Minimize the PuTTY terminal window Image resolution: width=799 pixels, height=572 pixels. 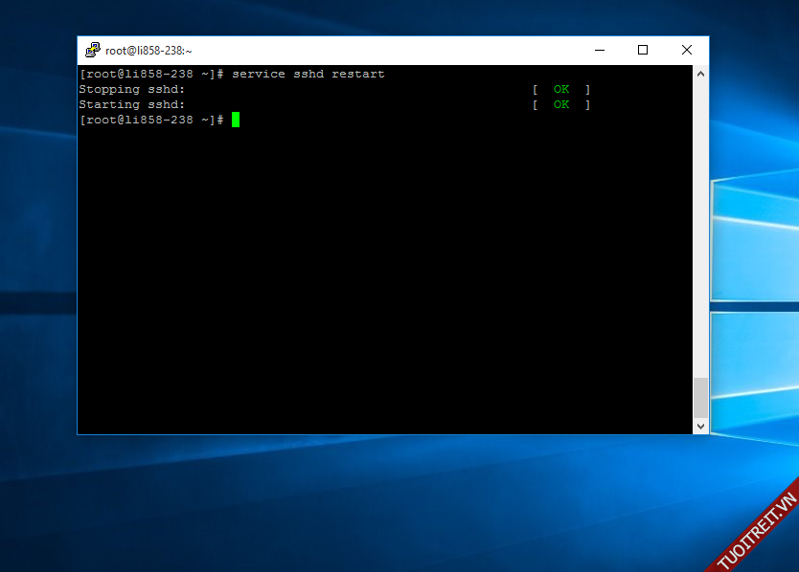click(x=599, y=51)
